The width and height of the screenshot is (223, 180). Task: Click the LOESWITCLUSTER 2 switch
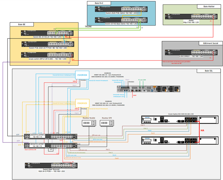[50, 136]
